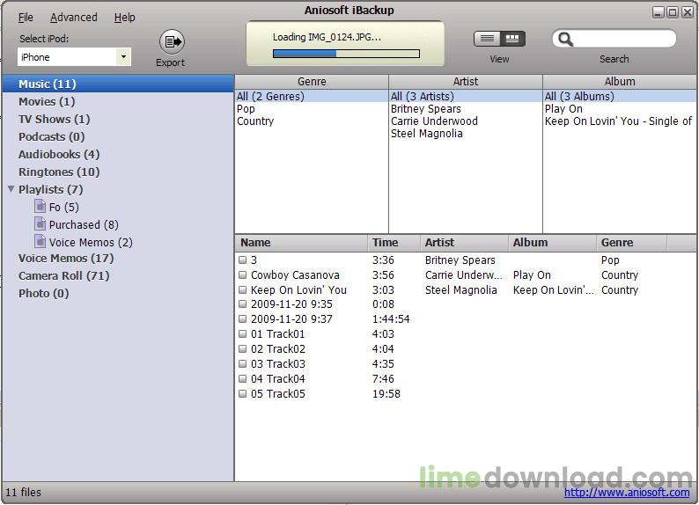Viewport: 699px width, 505px height.
Task: Check Keep On Lovin' You checkbox
Action: 242,289
